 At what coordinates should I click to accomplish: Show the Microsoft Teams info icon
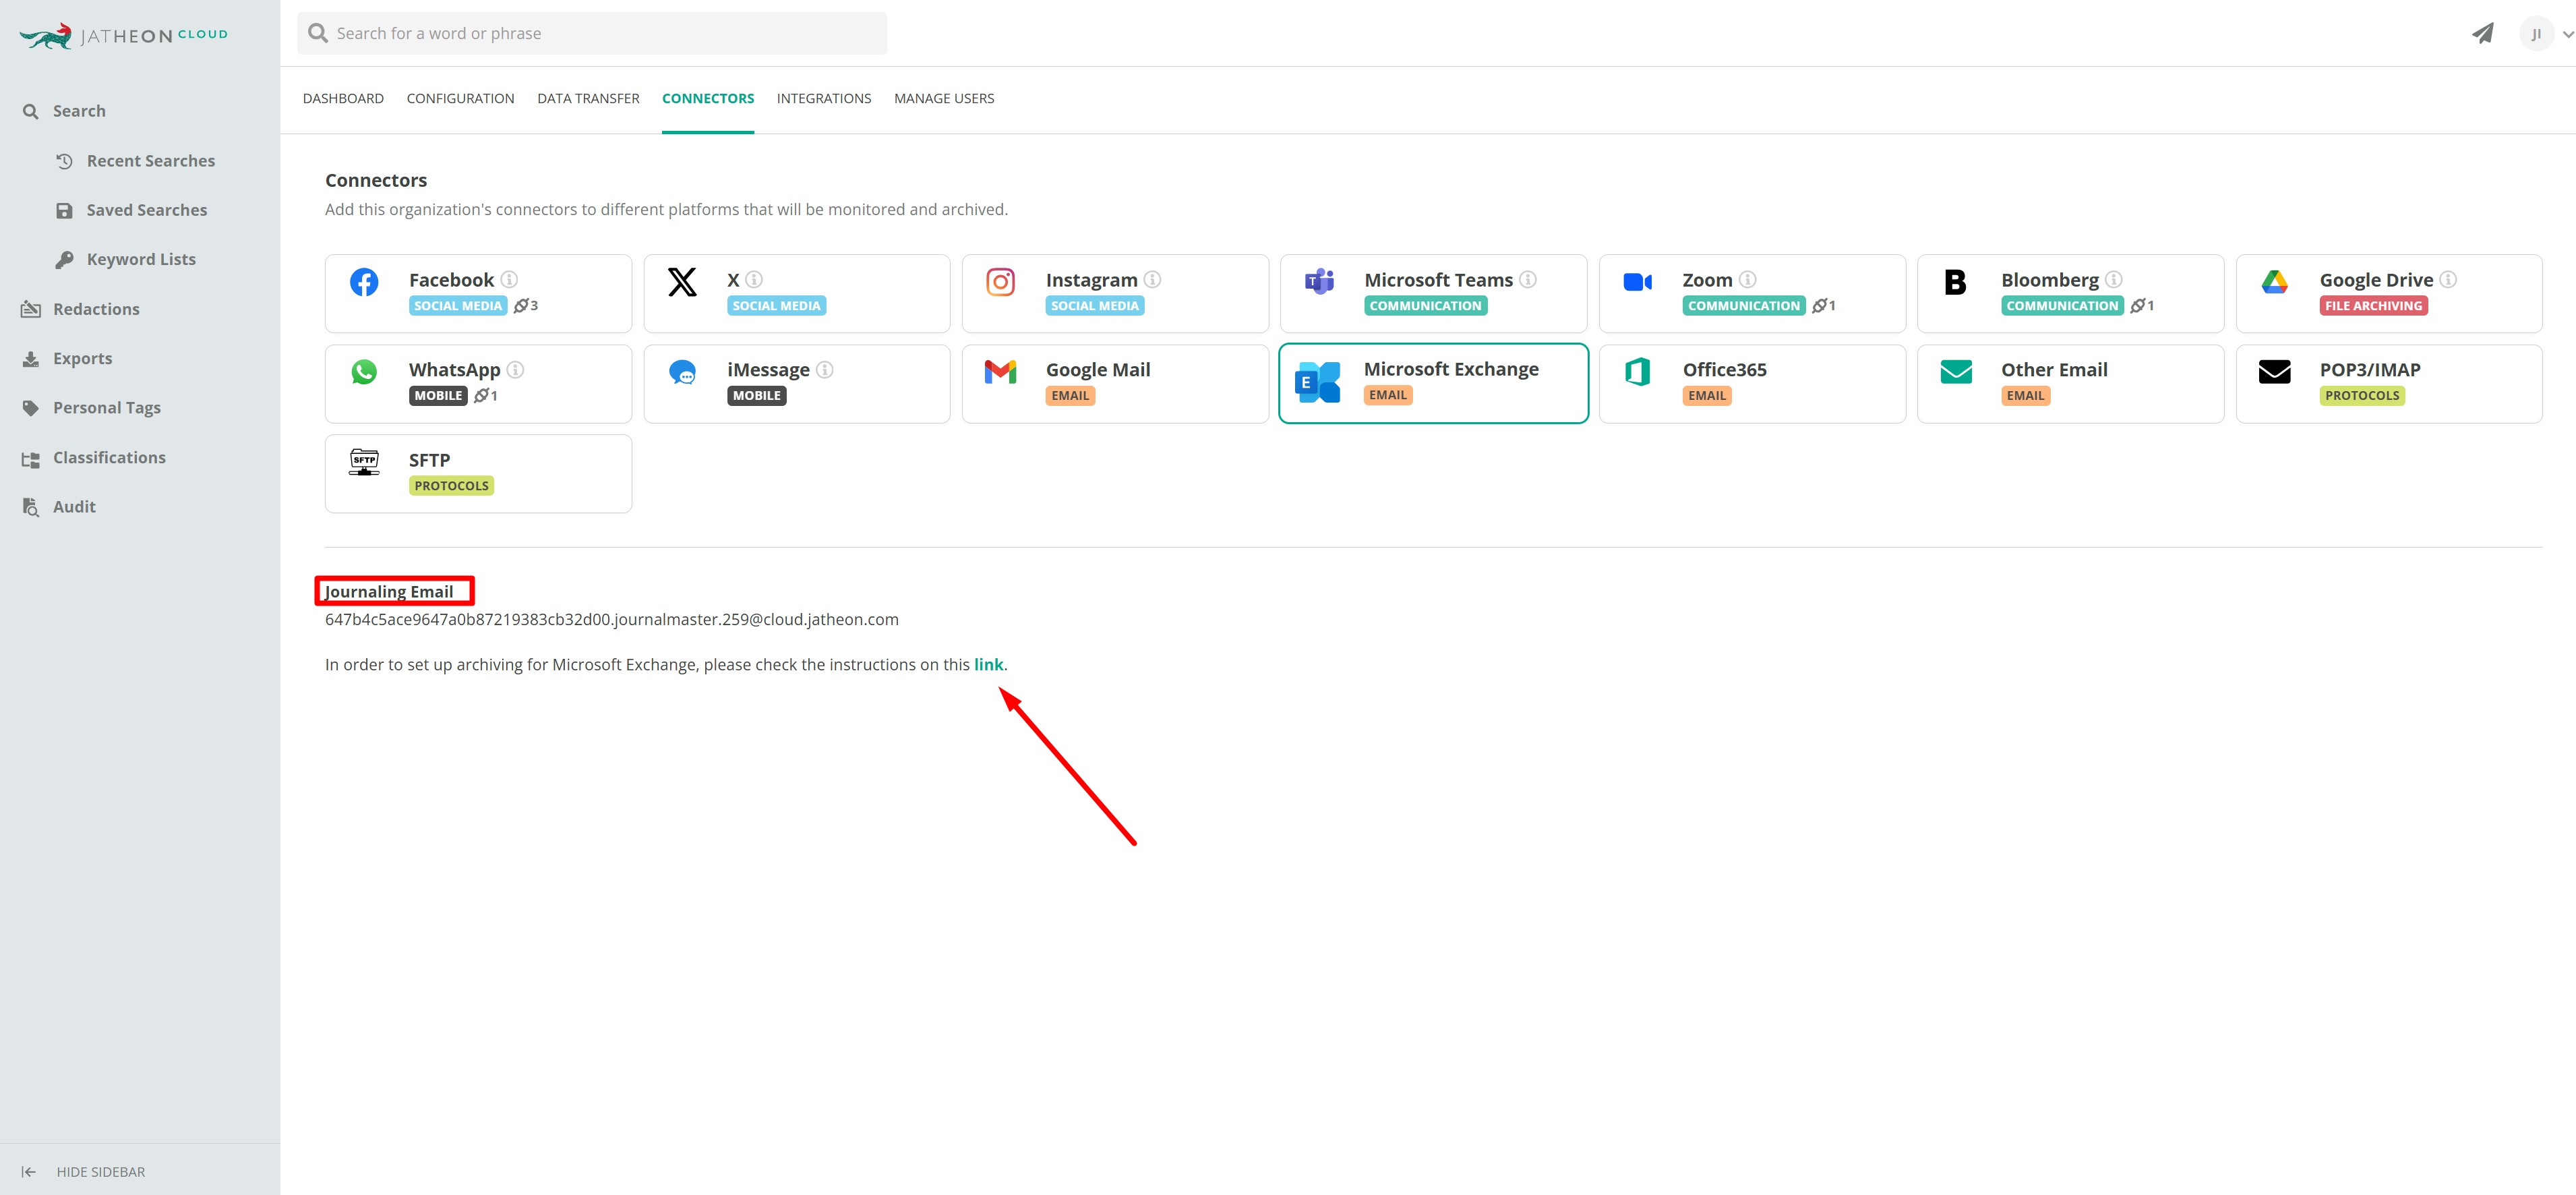pos(1528,280)
